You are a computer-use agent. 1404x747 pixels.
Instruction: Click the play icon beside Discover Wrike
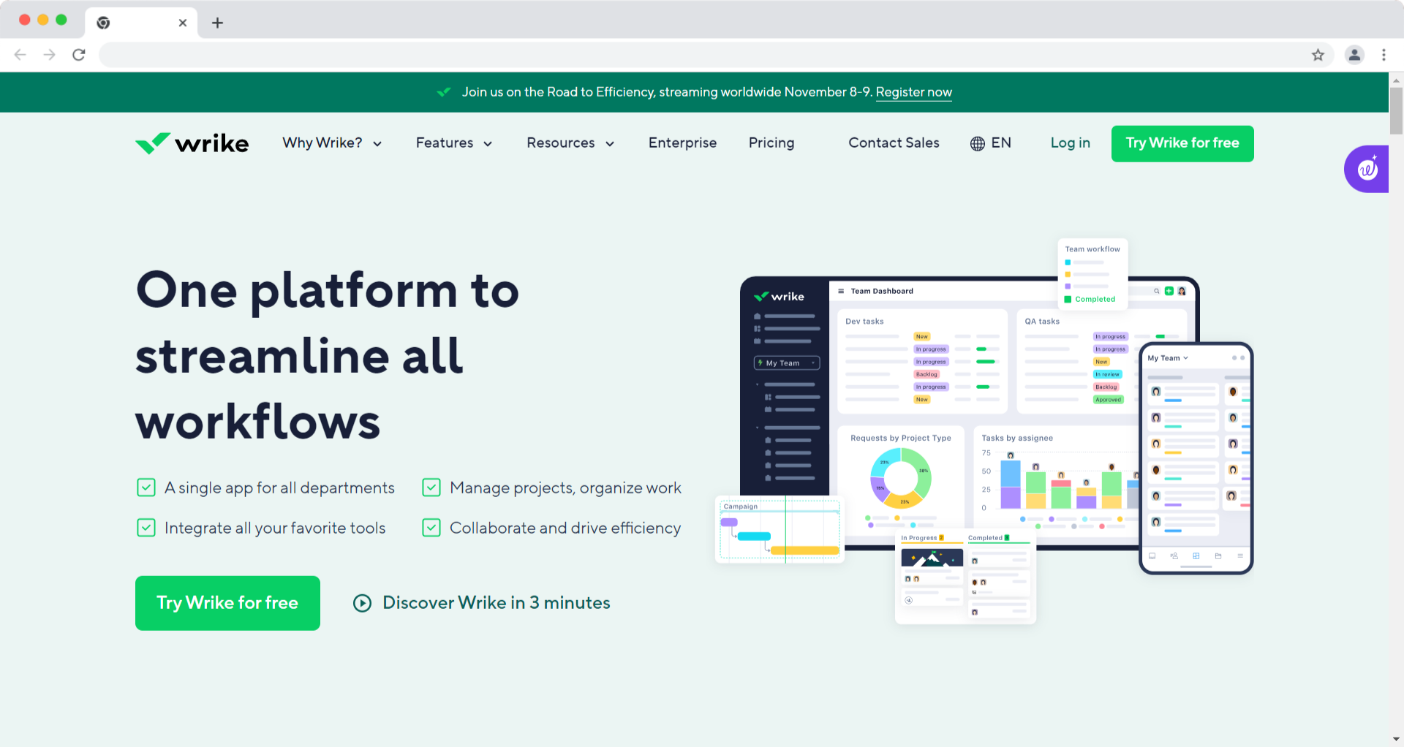[x=363, y=603]
